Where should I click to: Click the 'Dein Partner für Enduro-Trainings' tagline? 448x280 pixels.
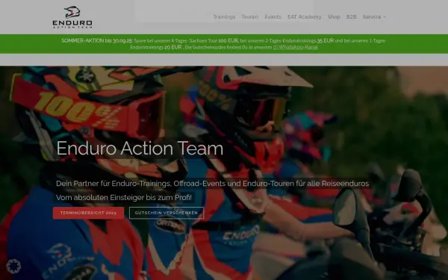pyautogui.click(x=212, y=184)
